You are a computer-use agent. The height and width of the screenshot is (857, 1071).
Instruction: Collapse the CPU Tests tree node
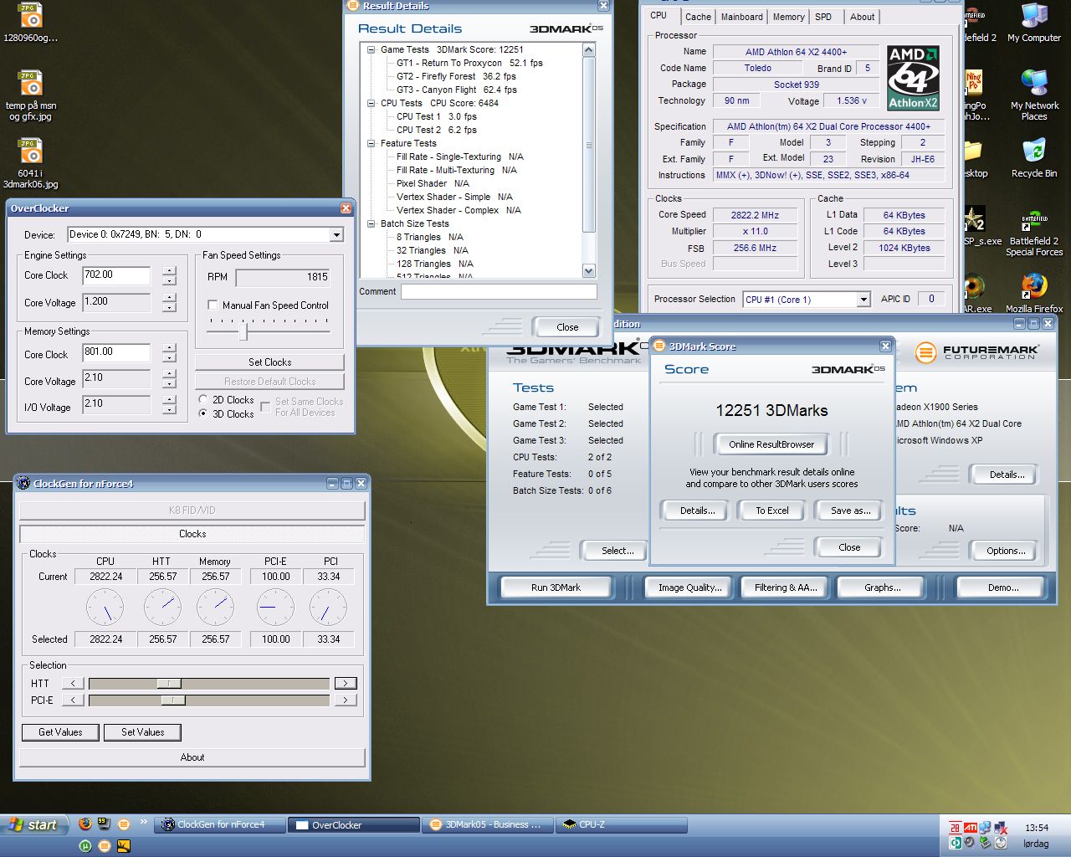(372, 103)
